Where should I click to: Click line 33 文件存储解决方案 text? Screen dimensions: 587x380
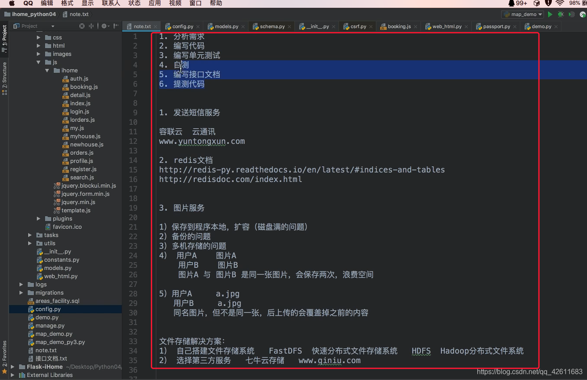tap(192, 341)
